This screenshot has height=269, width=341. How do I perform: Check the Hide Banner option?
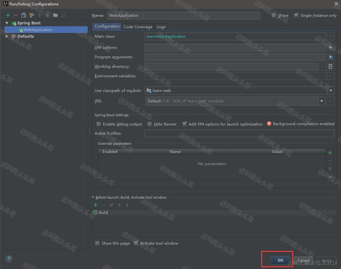point(149,124)
